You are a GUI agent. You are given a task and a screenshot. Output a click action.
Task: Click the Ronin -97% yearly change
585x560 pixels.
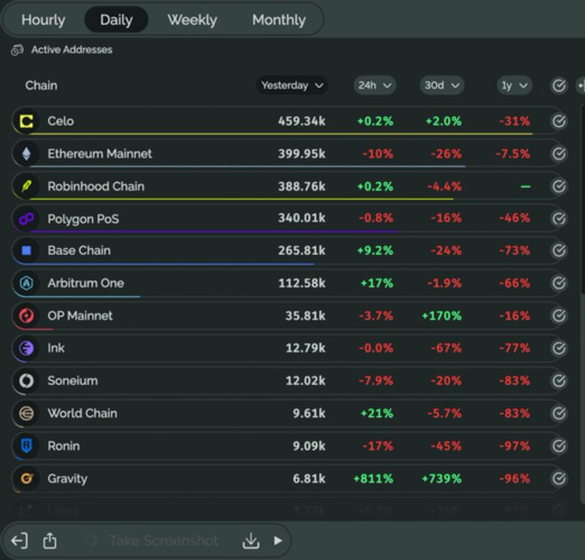[514, 445]
